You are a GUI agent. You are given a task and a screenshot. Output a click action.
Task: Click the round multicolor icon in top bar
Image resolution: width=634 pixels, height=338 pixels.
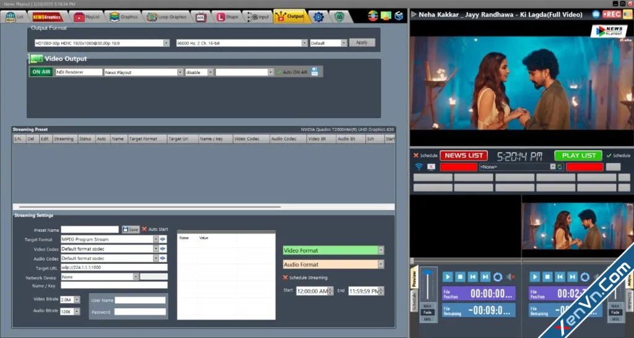pos(373,15)
